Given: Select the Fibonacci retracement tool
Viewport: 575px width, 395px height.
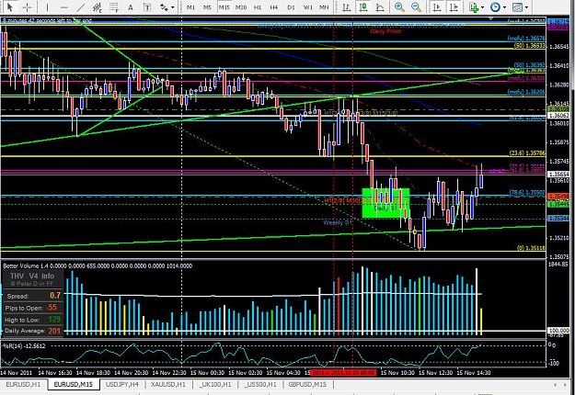Looking at the screenshot, I should pyautogui.click(x=114, y=7).
